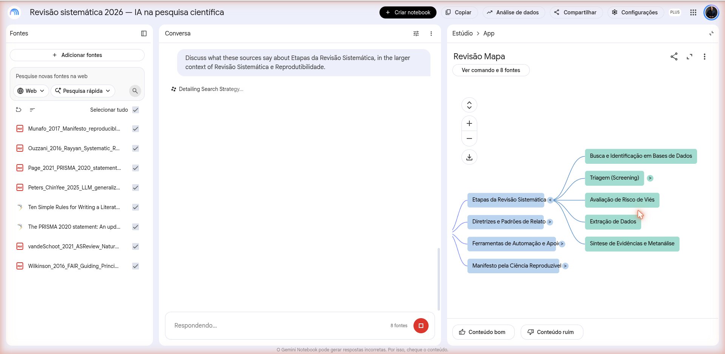Collapse the Fontes panel
Screen dimensions: 725x354
tap(144, 34)
